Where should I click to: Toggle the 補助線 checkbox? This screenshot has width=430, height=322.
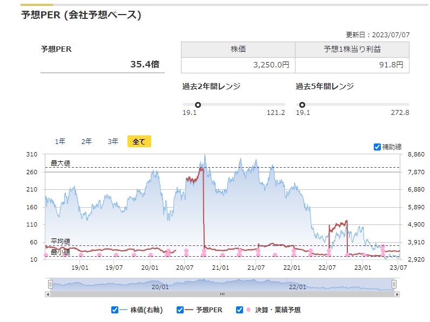pyautogui.click(x=377, y=147)
